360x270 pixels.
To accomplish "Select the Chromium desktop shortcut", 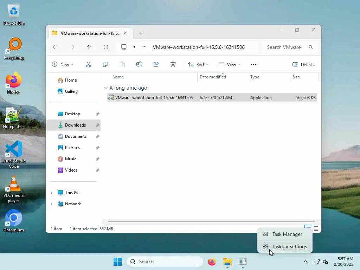I will coord(14,221).
